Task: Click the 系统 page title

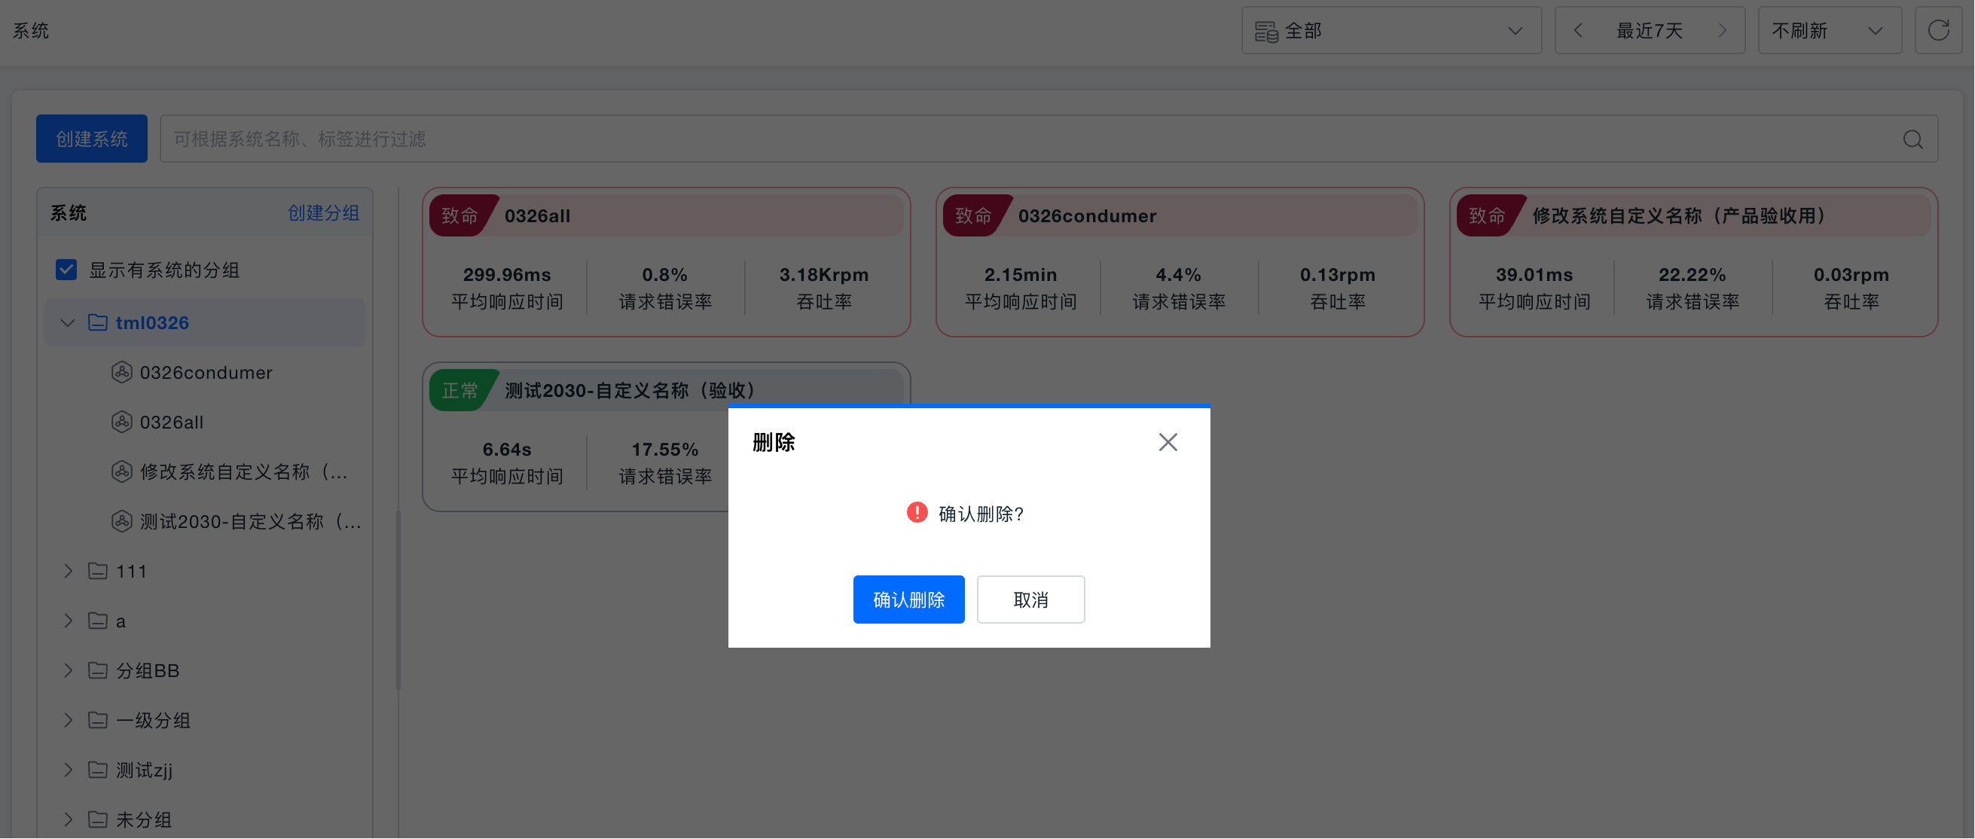Action: point(31,31)
